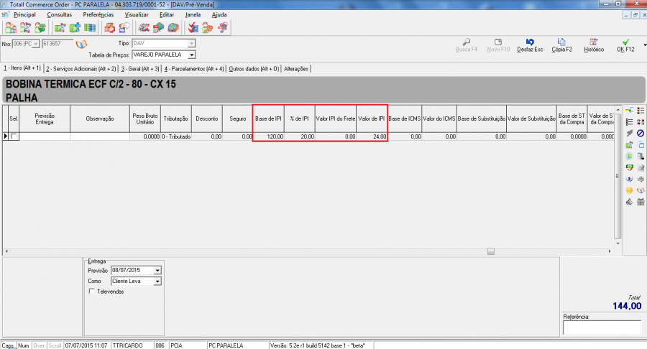
Task: Click the Referência input field
Action: pyautogui.click(x=601, y=327)
